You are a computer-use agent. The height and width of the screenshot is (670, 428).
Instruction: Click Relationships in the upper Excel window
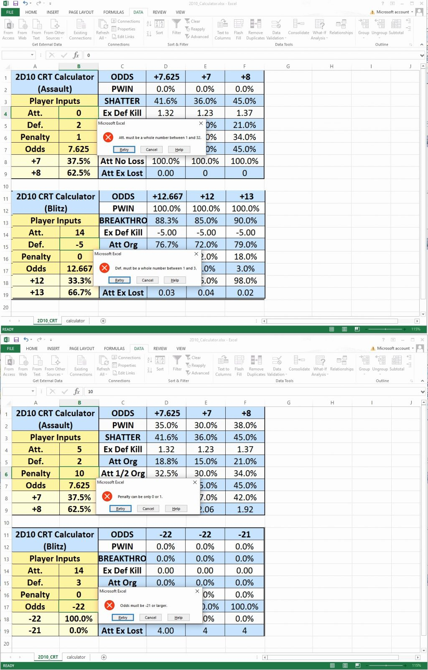click(x=341, y=27)
